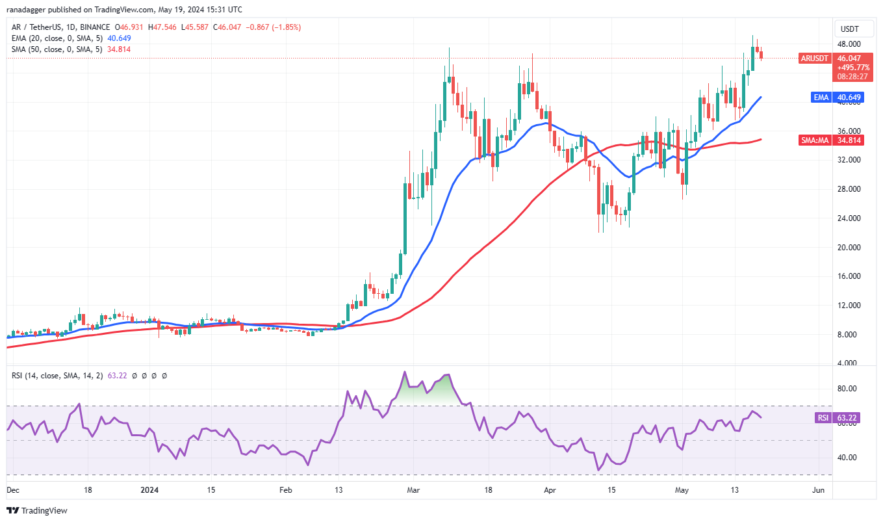Click the USDT currency label atop price axis
The height and width of the screenshot is (522, 883).
click(849, 29)
